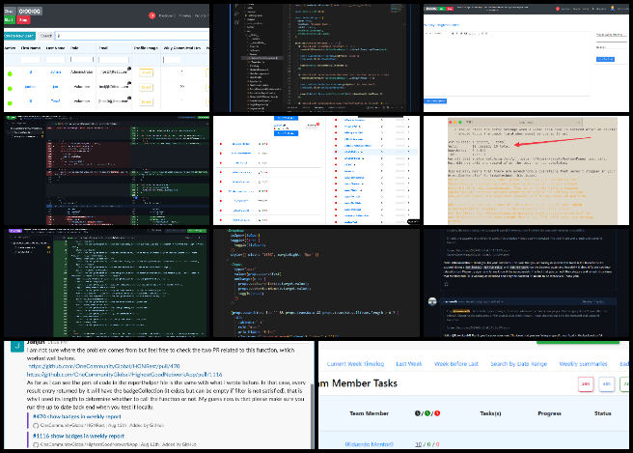Click the green clock icon in table header

click(427, 413)
